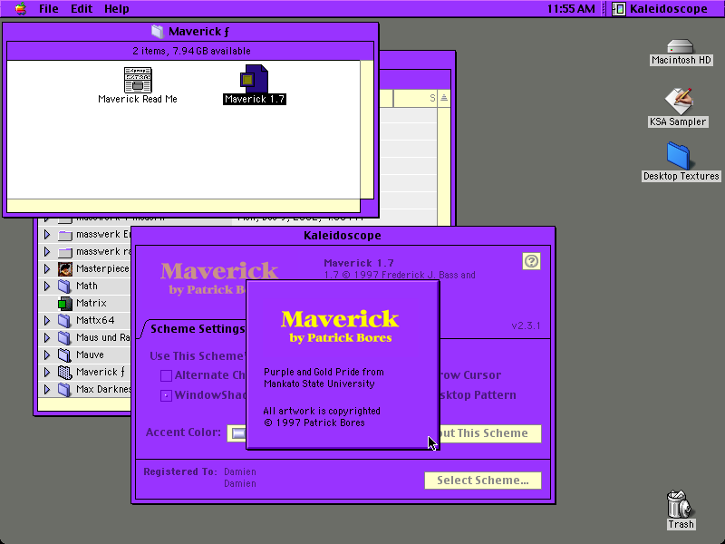Screen dimensions: 725x544
Task: Expand the Max Darkness folder
Action: [47, 389]
